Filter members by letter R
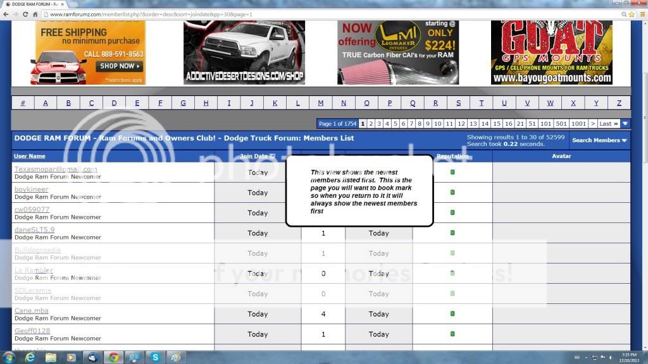The image size is (648, 364). pos(435,103)
